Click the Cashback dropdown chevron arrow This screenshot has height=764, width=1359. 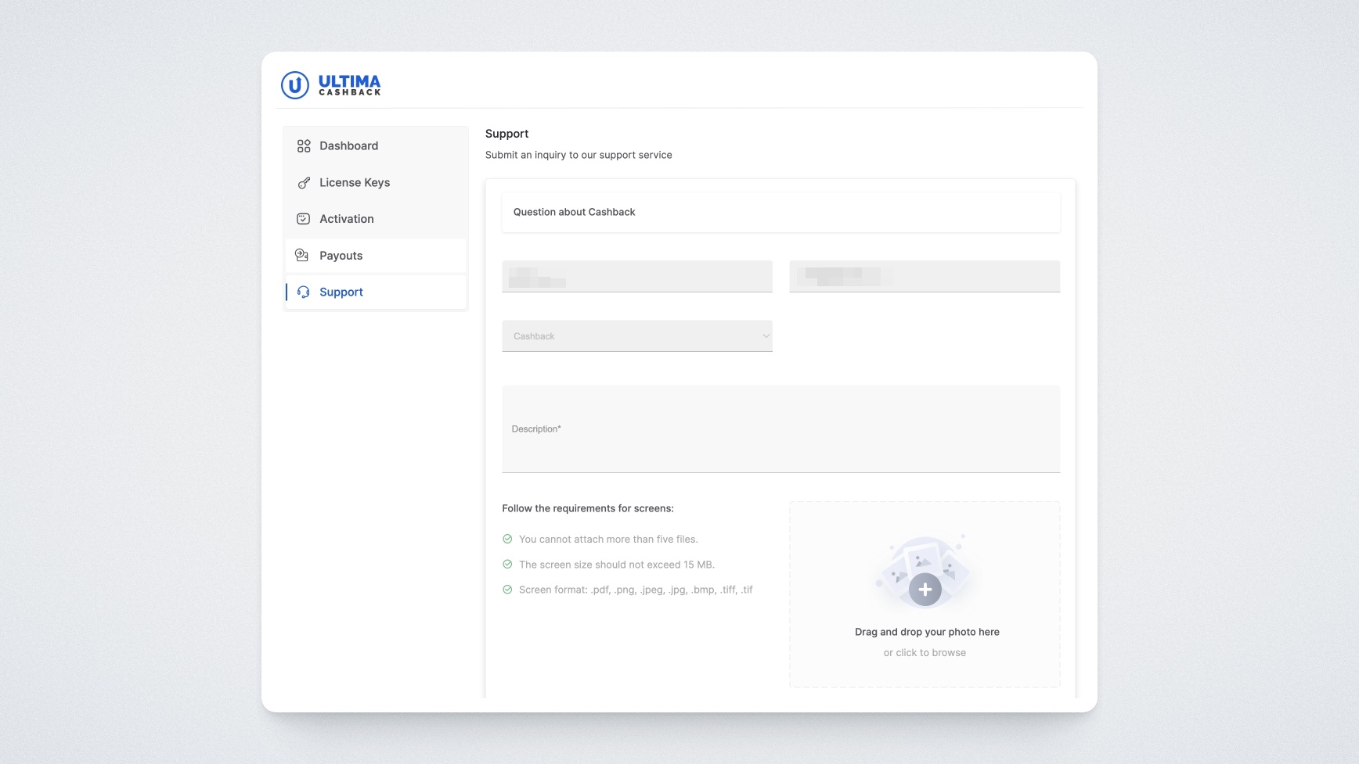pos(765,336)
